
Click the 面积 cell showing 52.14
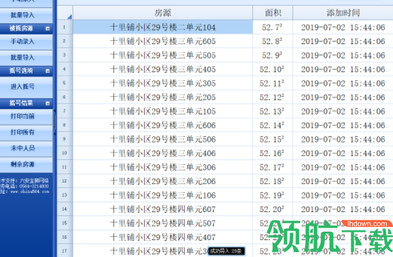(x=273, y=125)
